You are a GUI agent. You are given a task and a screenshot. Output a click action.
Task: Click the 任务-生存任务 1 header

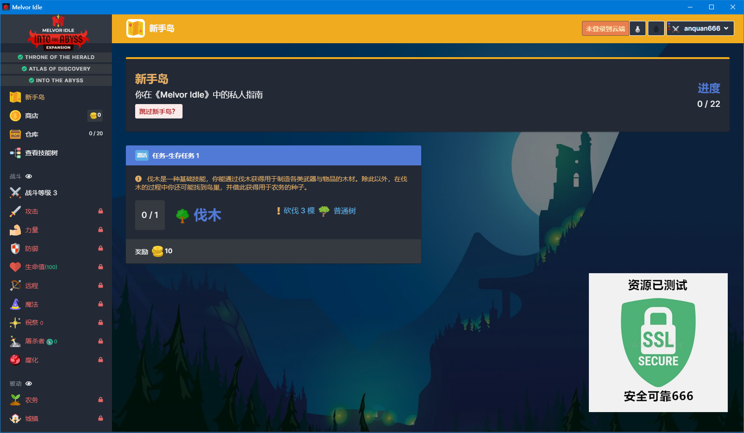pyautogui.click(x=274, y=156)
